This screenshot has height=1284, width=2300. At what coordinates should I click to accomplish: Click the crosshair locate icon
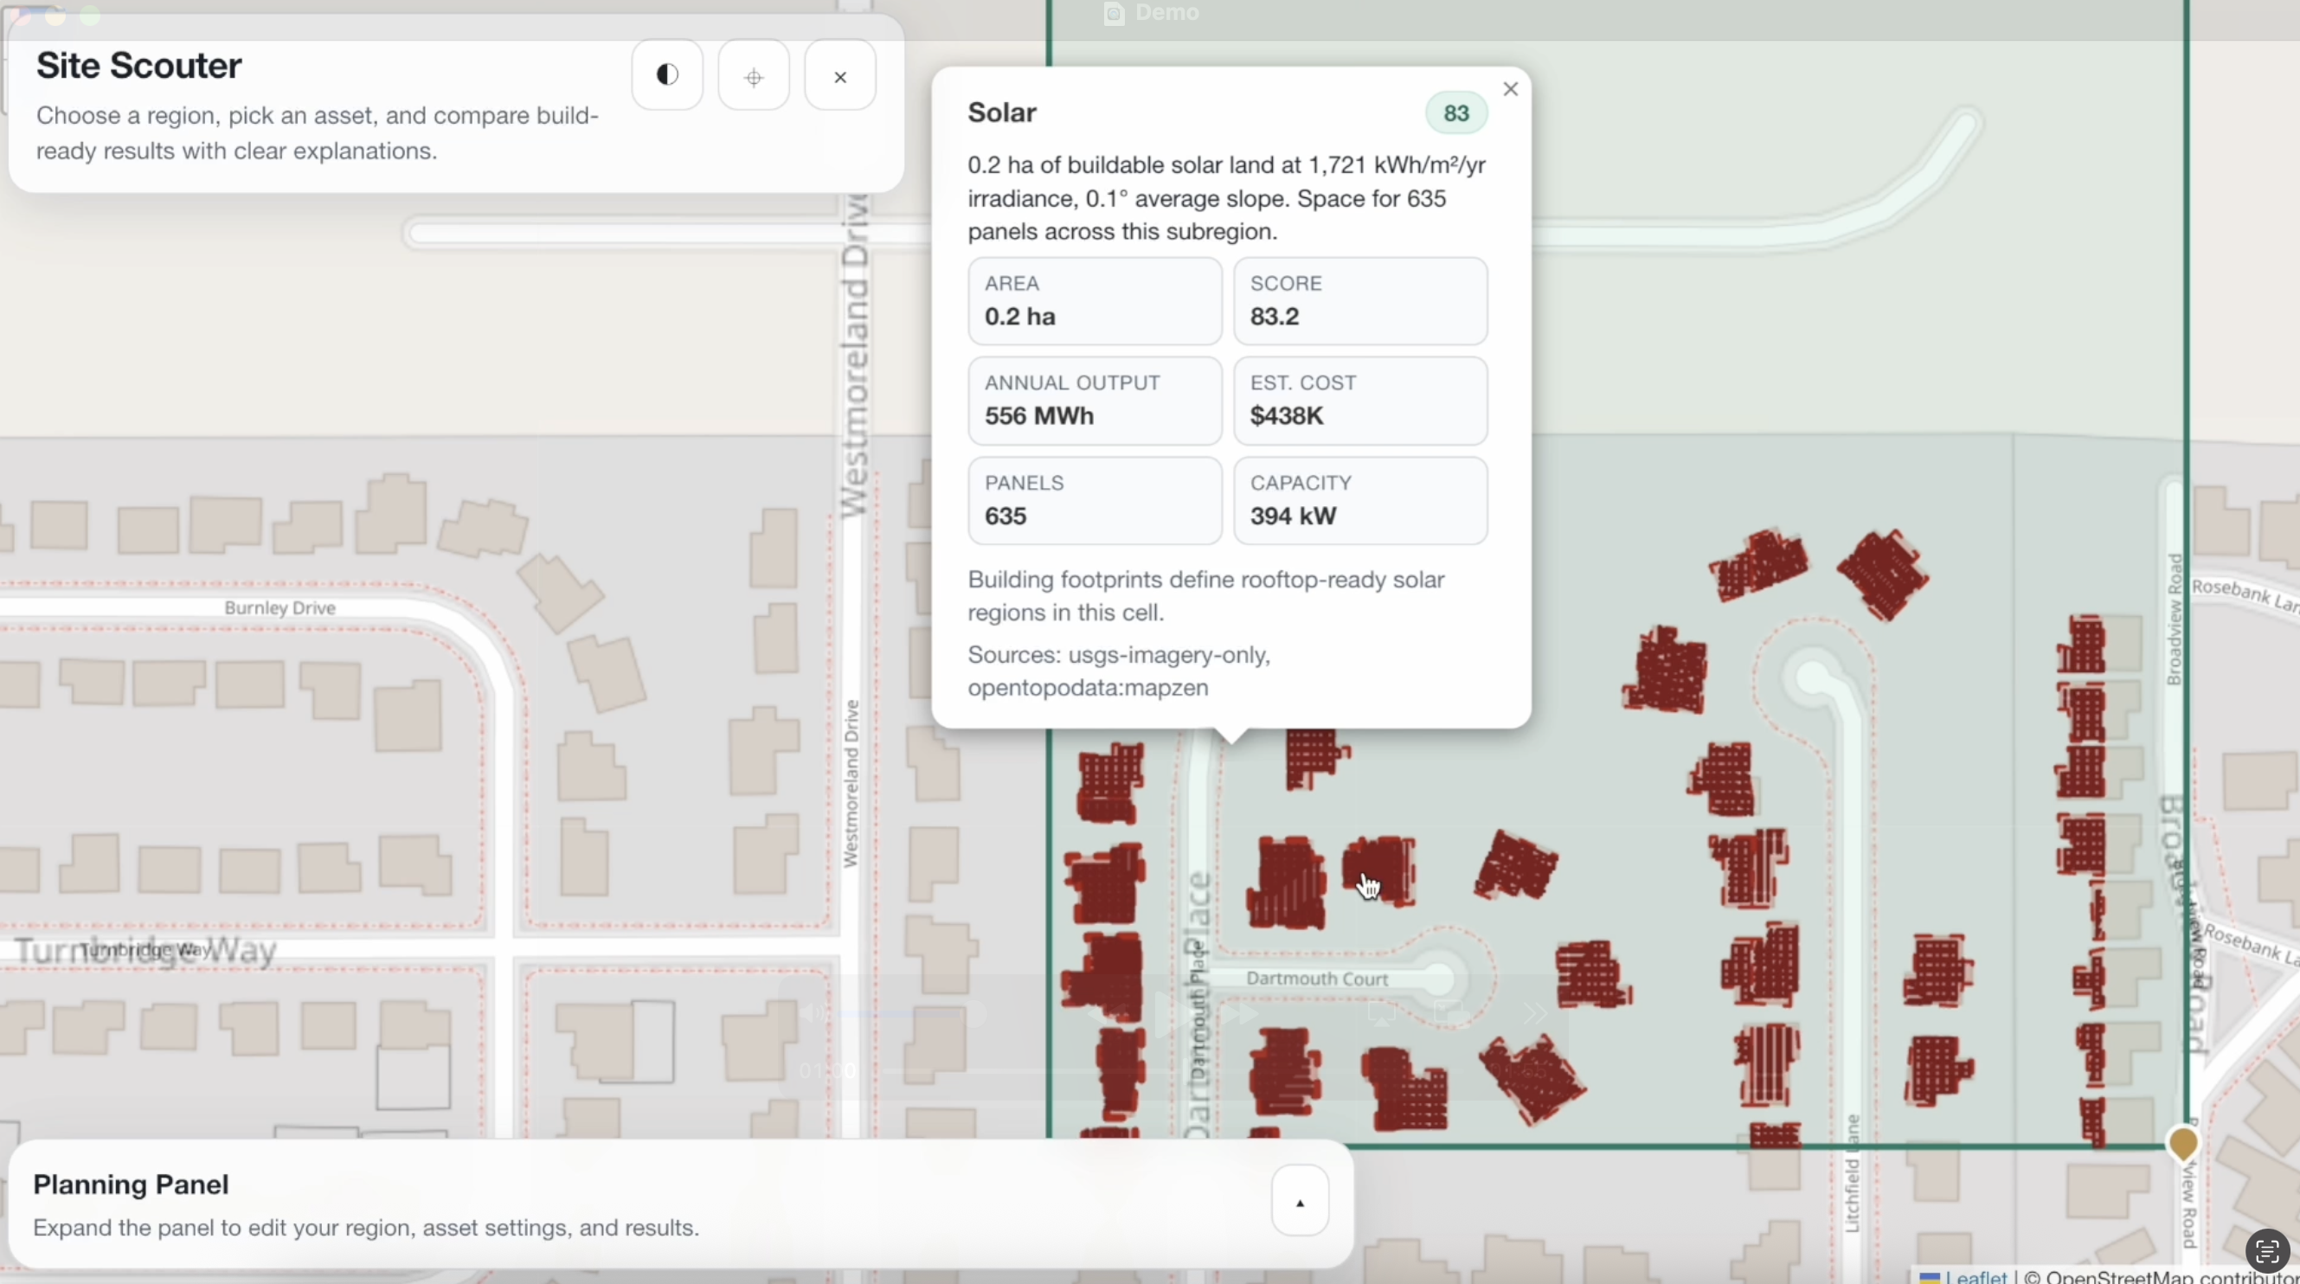point(754,77)
